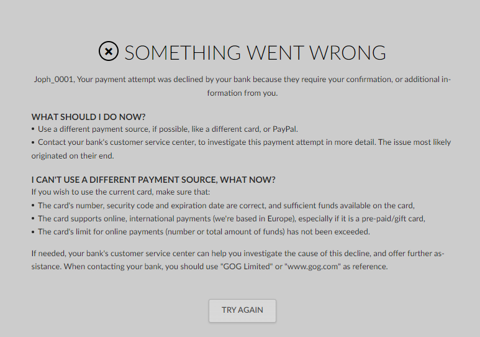Click the SOMETHING WENT WRONG heading
The image size is (480, 337).
point(255,52)
